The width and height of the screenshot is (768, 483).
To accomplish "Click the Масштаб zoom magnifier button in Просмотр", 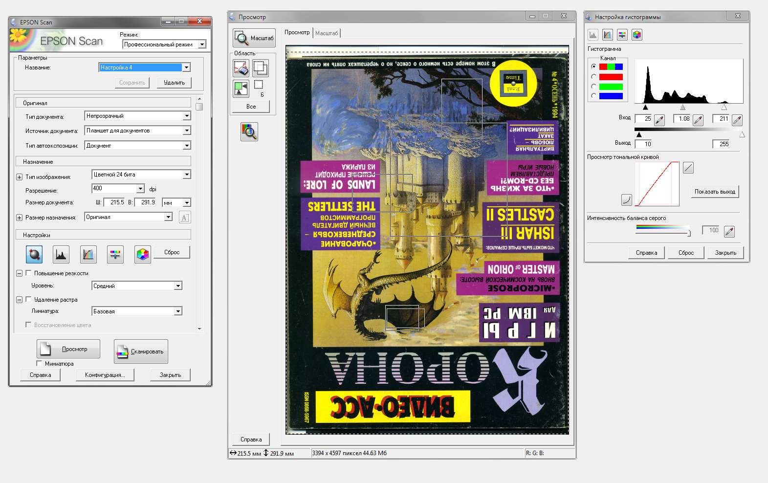I will coord(254,38).
